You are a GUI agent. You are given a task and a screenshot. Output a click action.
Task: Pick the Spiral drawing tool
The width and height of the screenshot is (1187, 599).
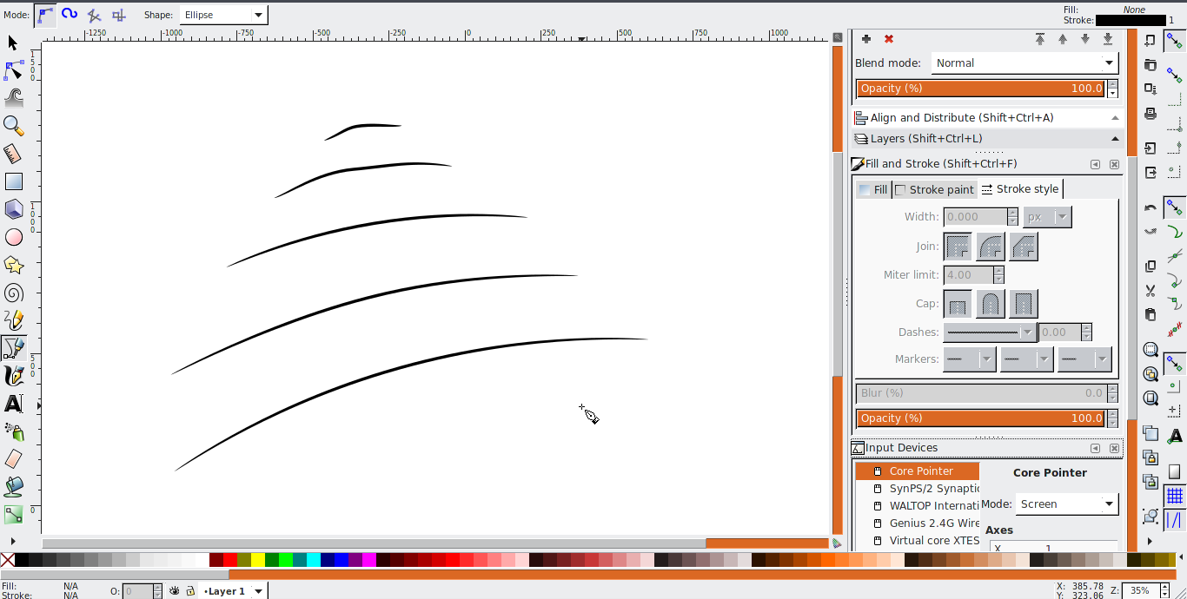click(x=13, y=293)
